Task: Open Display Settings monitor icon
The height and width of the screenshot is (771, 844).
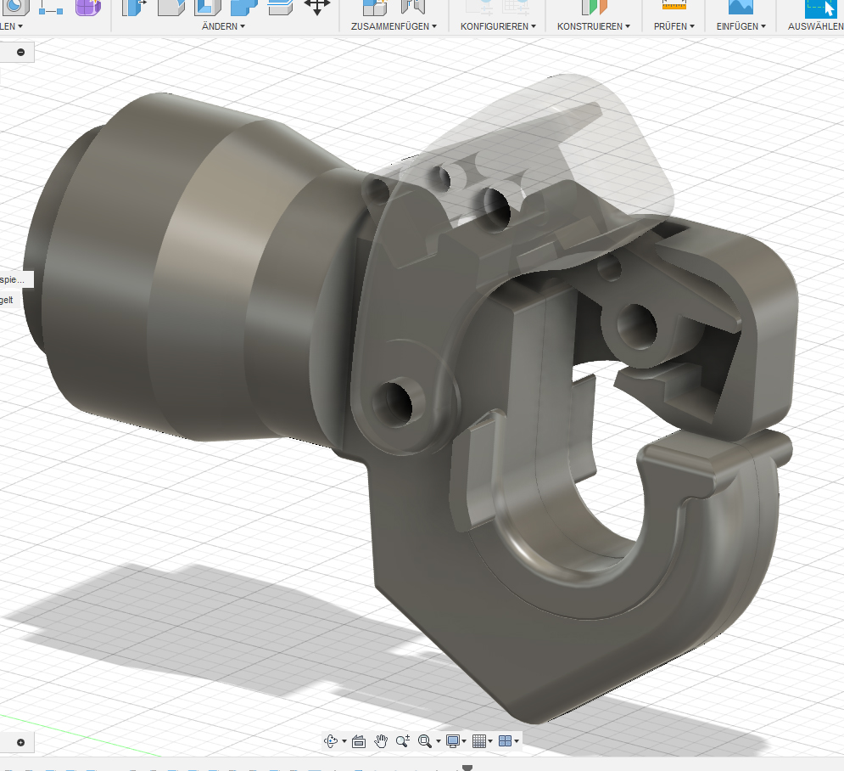Action: pyautogui.click(x=453, y=741)
